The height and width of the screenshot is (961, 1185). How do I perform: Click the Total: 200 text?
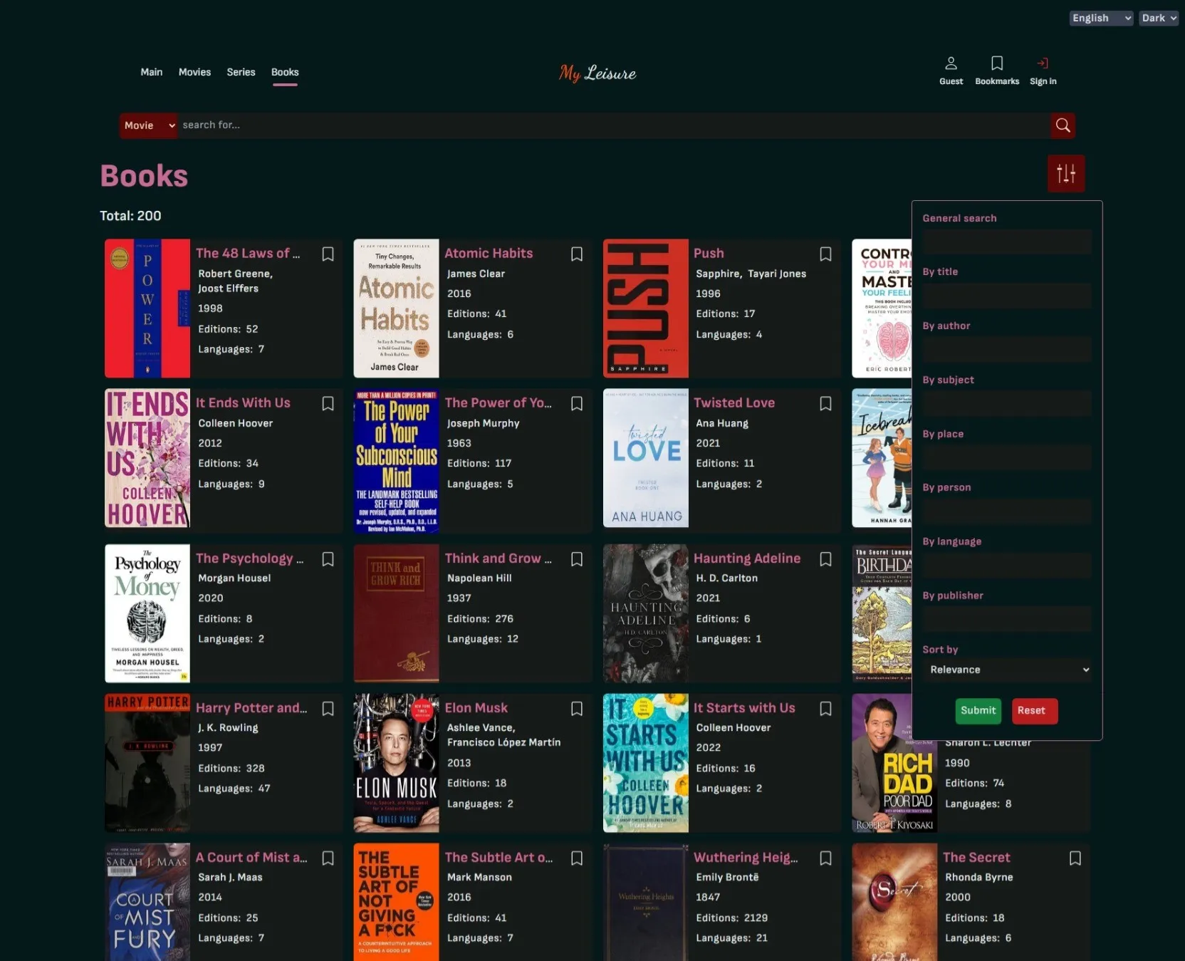tap(130, 216)
